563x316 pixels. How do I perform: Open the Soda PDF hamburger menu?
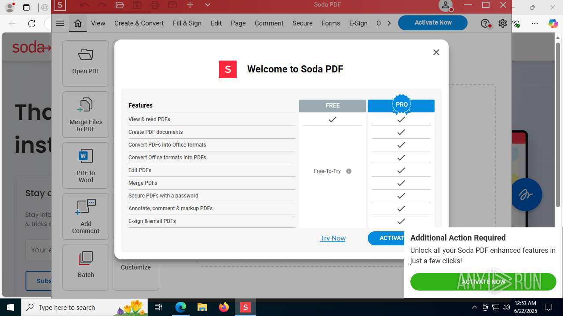point(60,23)
